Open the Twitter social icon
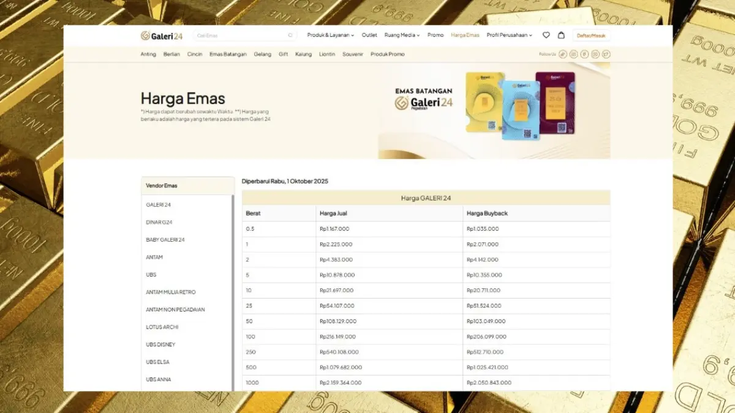The height and width of the screenshot is (413, 735). click(x=606, y=54)
